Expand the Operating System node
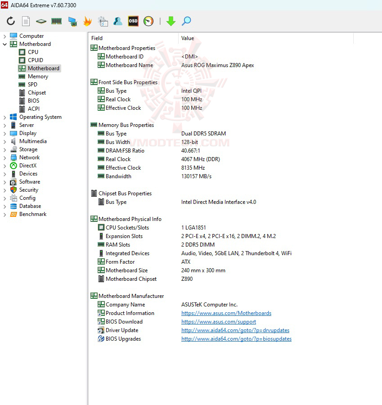This screenshot has height=405, width=382. (4, 117)
